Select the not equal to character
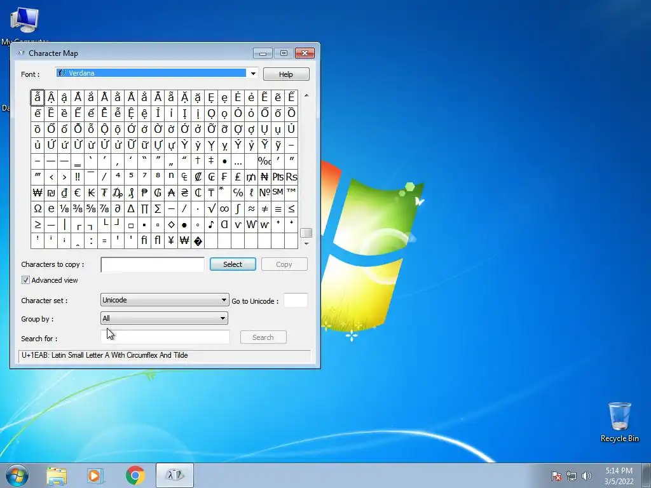Image resolution: width=651 pixels, height=488 pixels. (265, 208)
